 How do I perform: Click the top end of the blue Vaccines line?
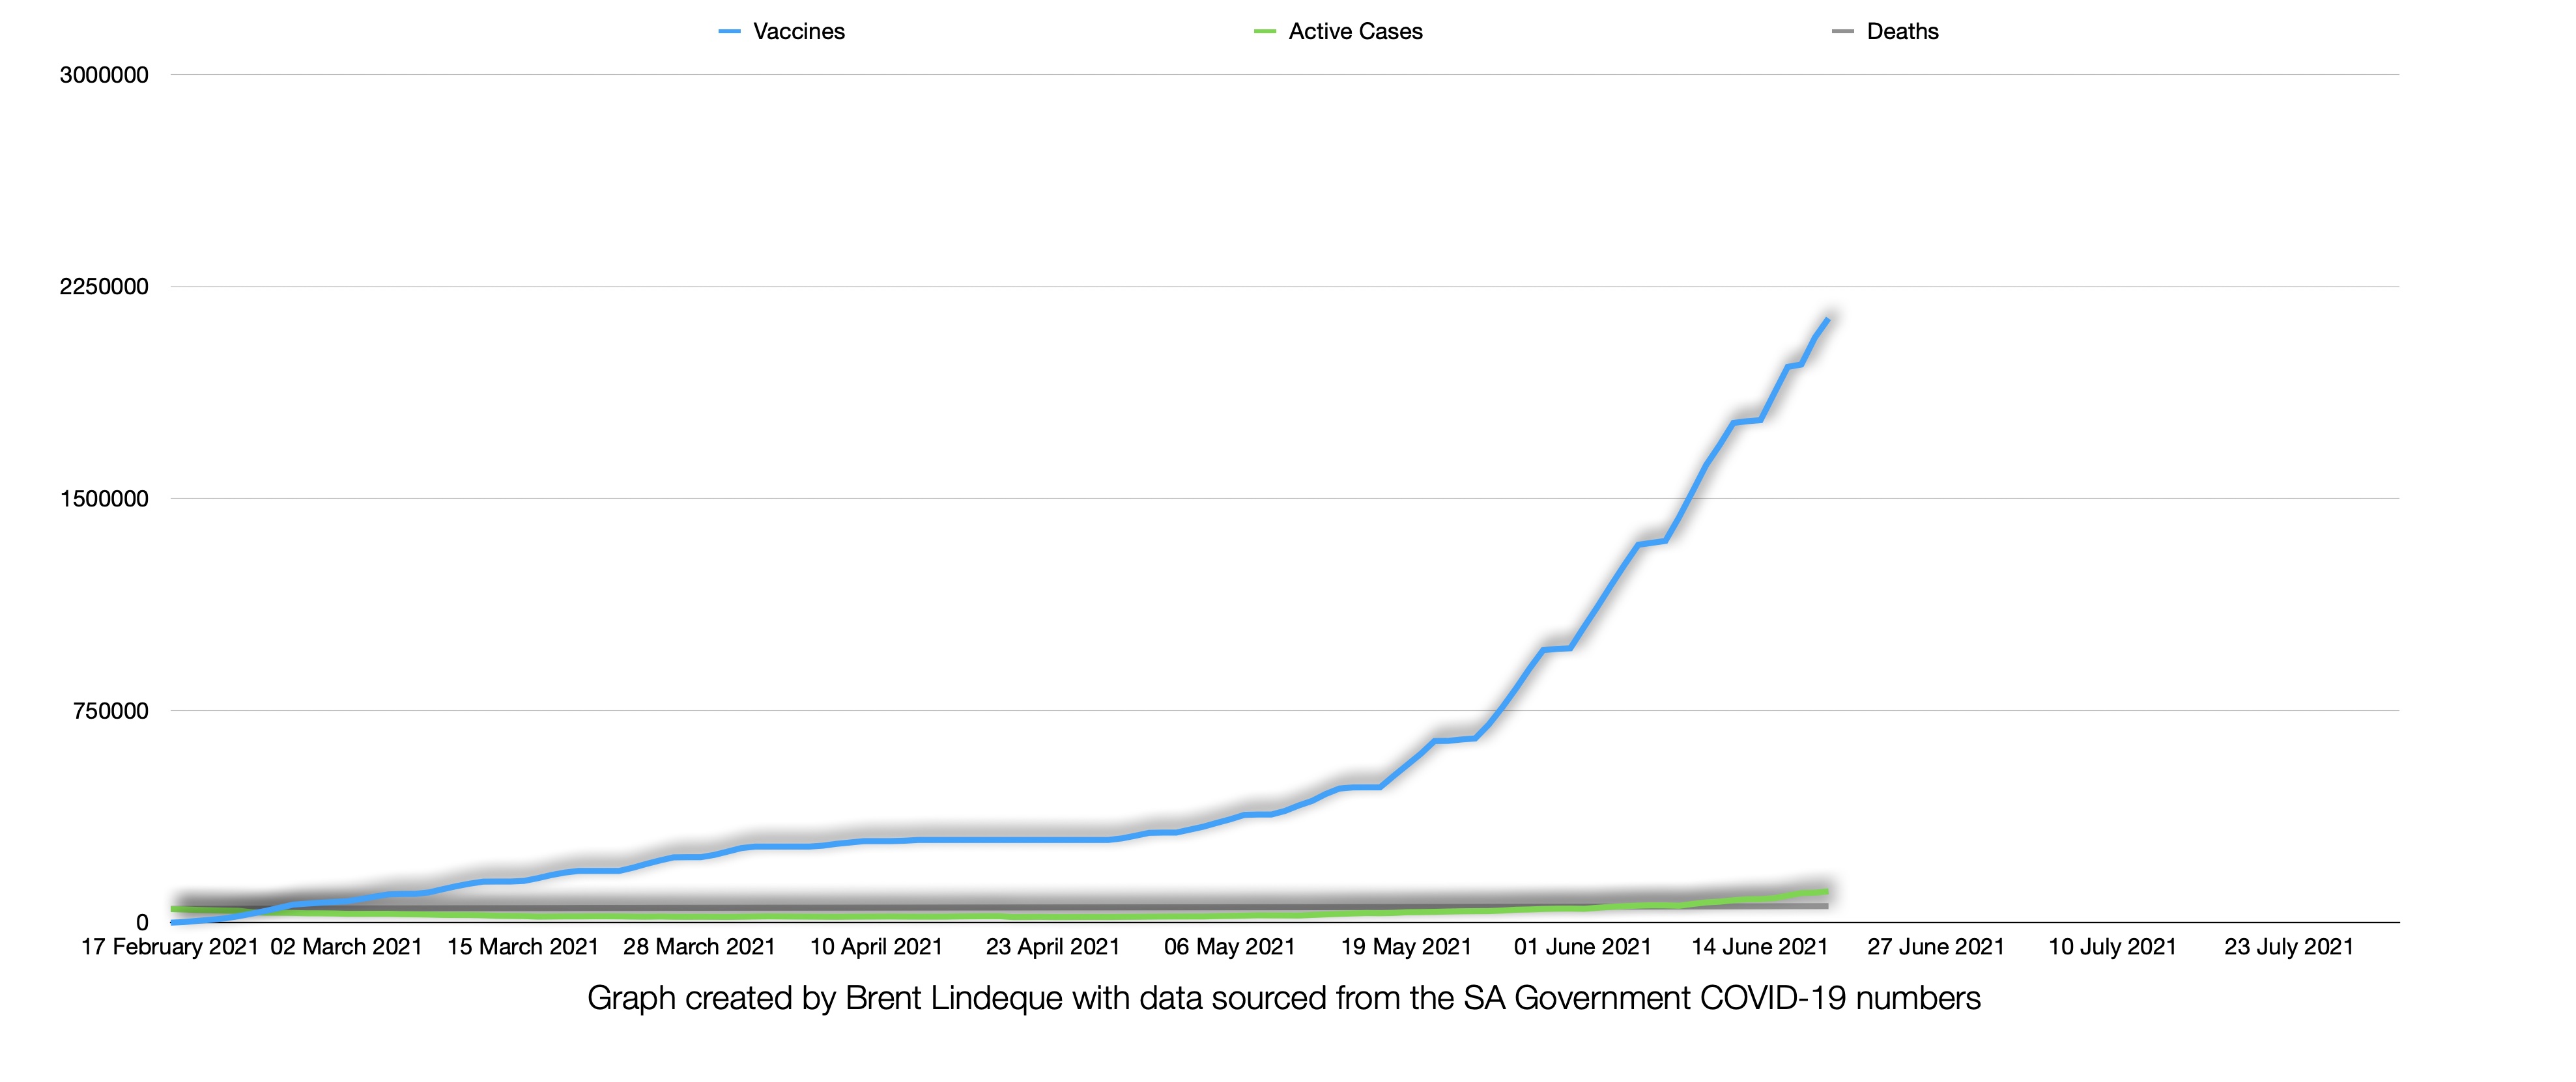pyautogui.click(x=1827, y=320)
